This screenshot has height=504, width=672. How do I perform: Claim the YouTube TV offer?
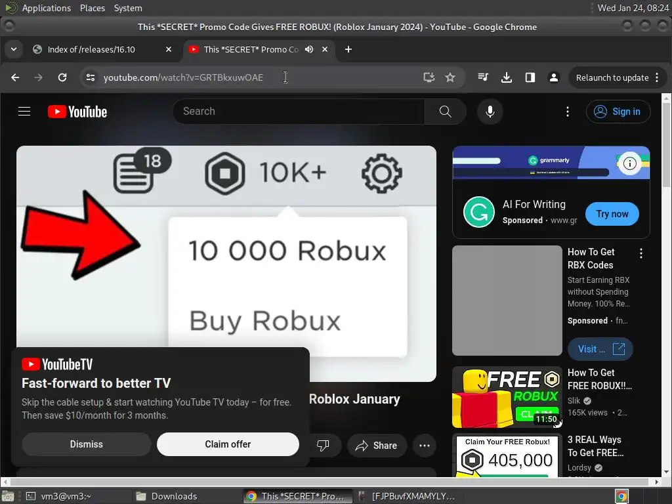click(x=228, y=444)
